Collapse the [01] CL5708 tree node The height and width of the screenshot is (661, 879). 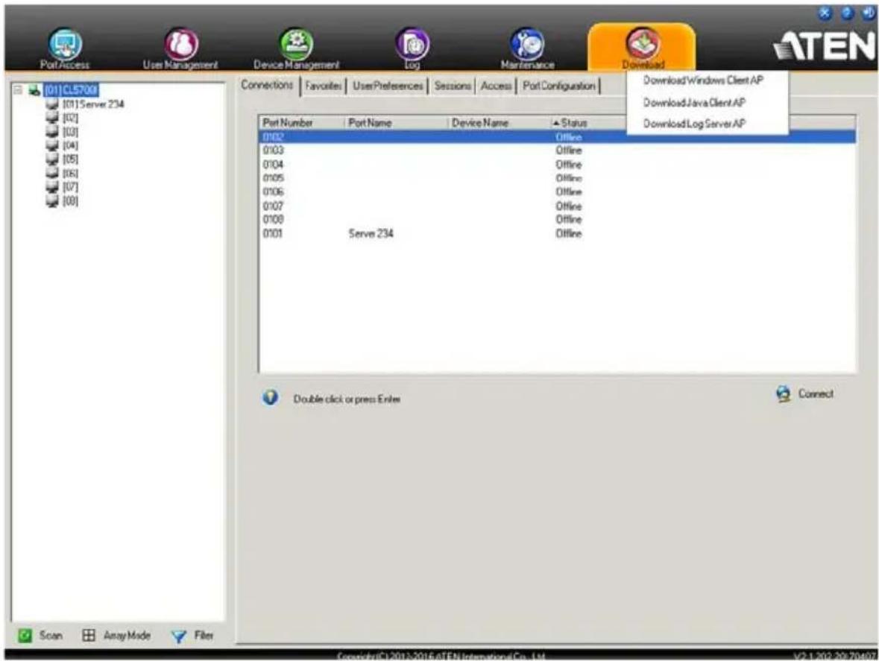pos(18,89)
